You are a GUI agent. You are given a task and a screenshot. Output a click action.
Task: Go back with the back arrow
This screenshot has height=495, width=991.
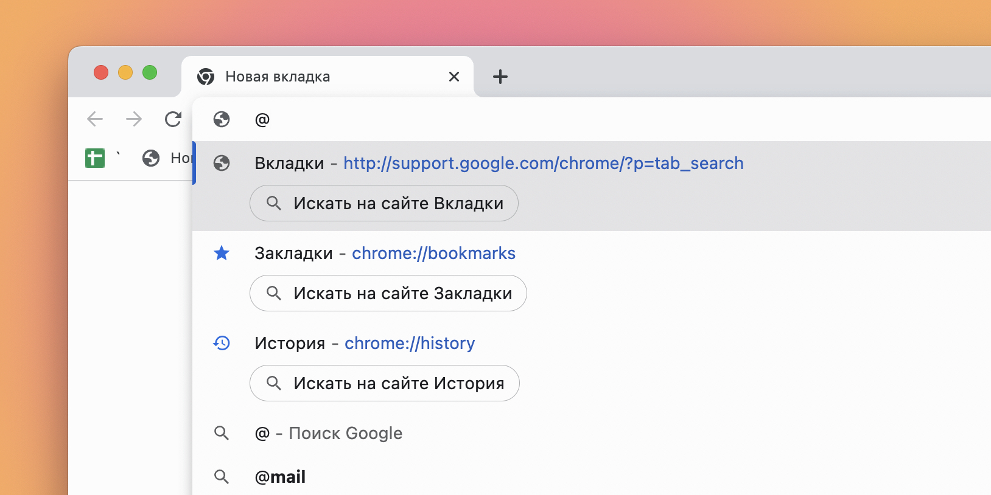(x=95, y=119)
